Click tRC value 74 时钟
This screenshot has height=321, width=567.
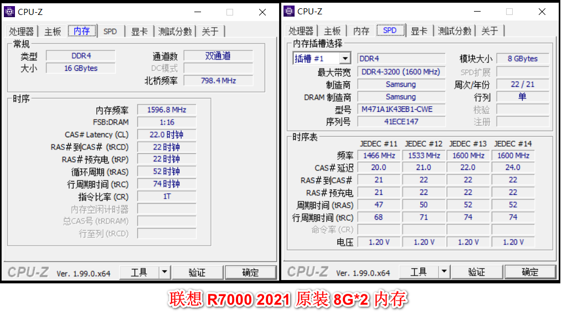[x=167, y=184]
